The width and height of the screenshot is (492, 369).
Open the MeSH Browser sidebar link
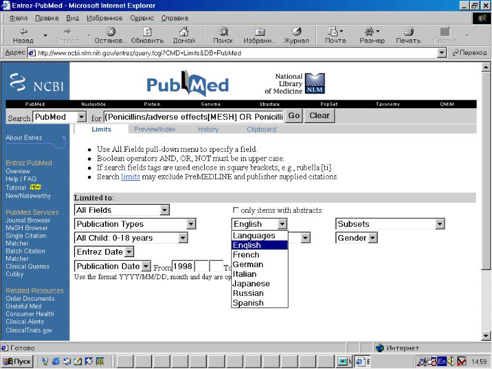[x=26, y=228]
